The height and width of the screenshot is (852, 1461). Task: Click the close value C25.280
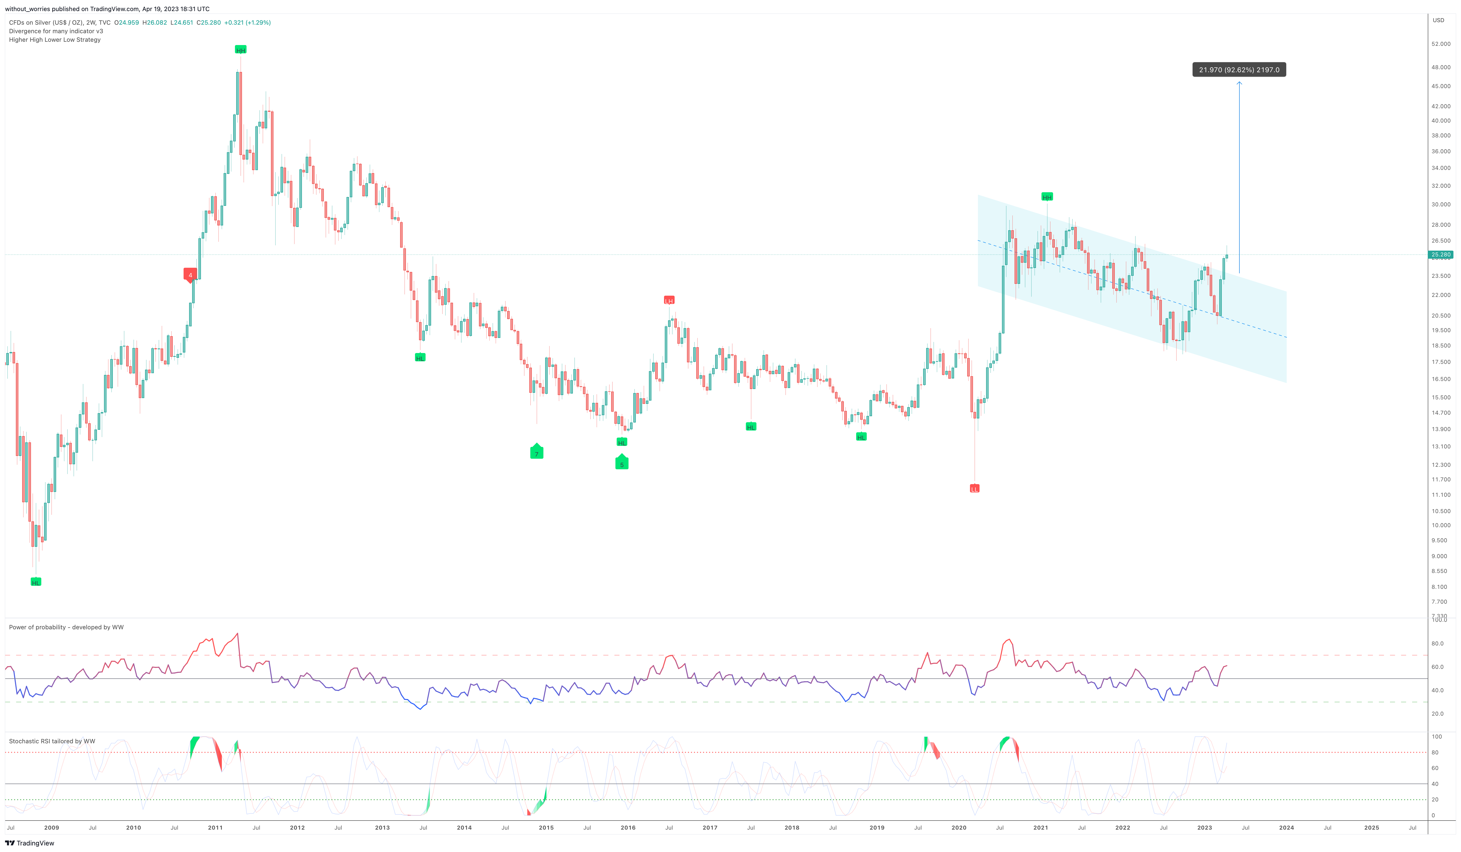point(209,23)
